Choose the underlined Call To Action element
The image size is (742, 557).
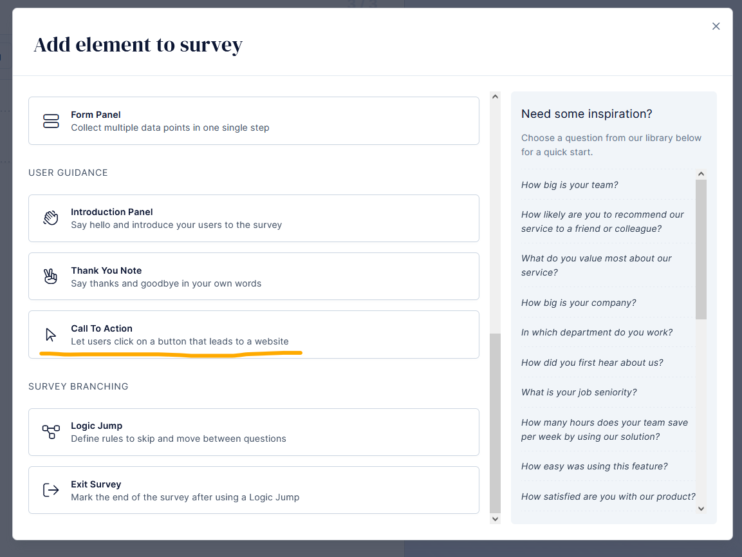coord(254,334)
